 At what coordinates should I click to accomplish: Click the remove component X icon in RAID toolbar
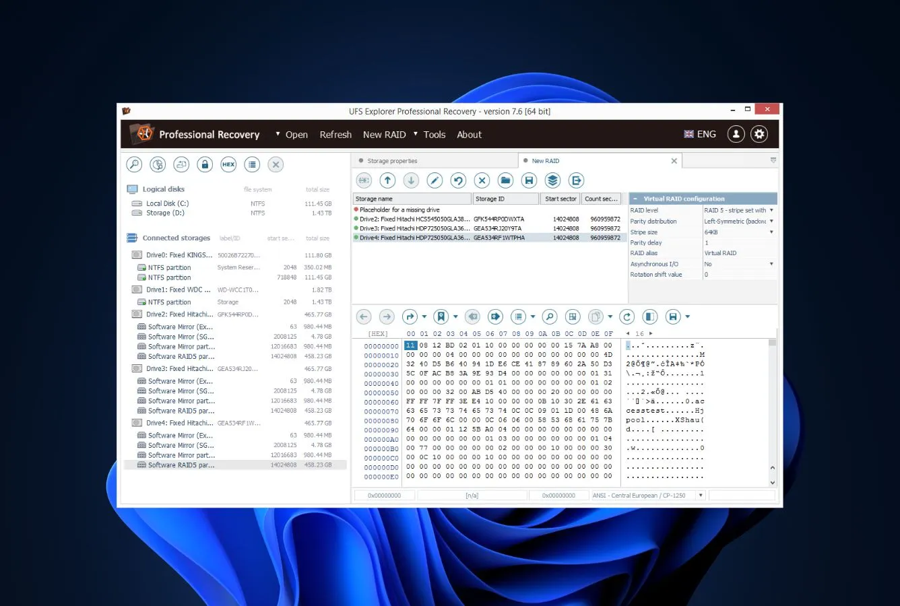click(x=482, y=180)
